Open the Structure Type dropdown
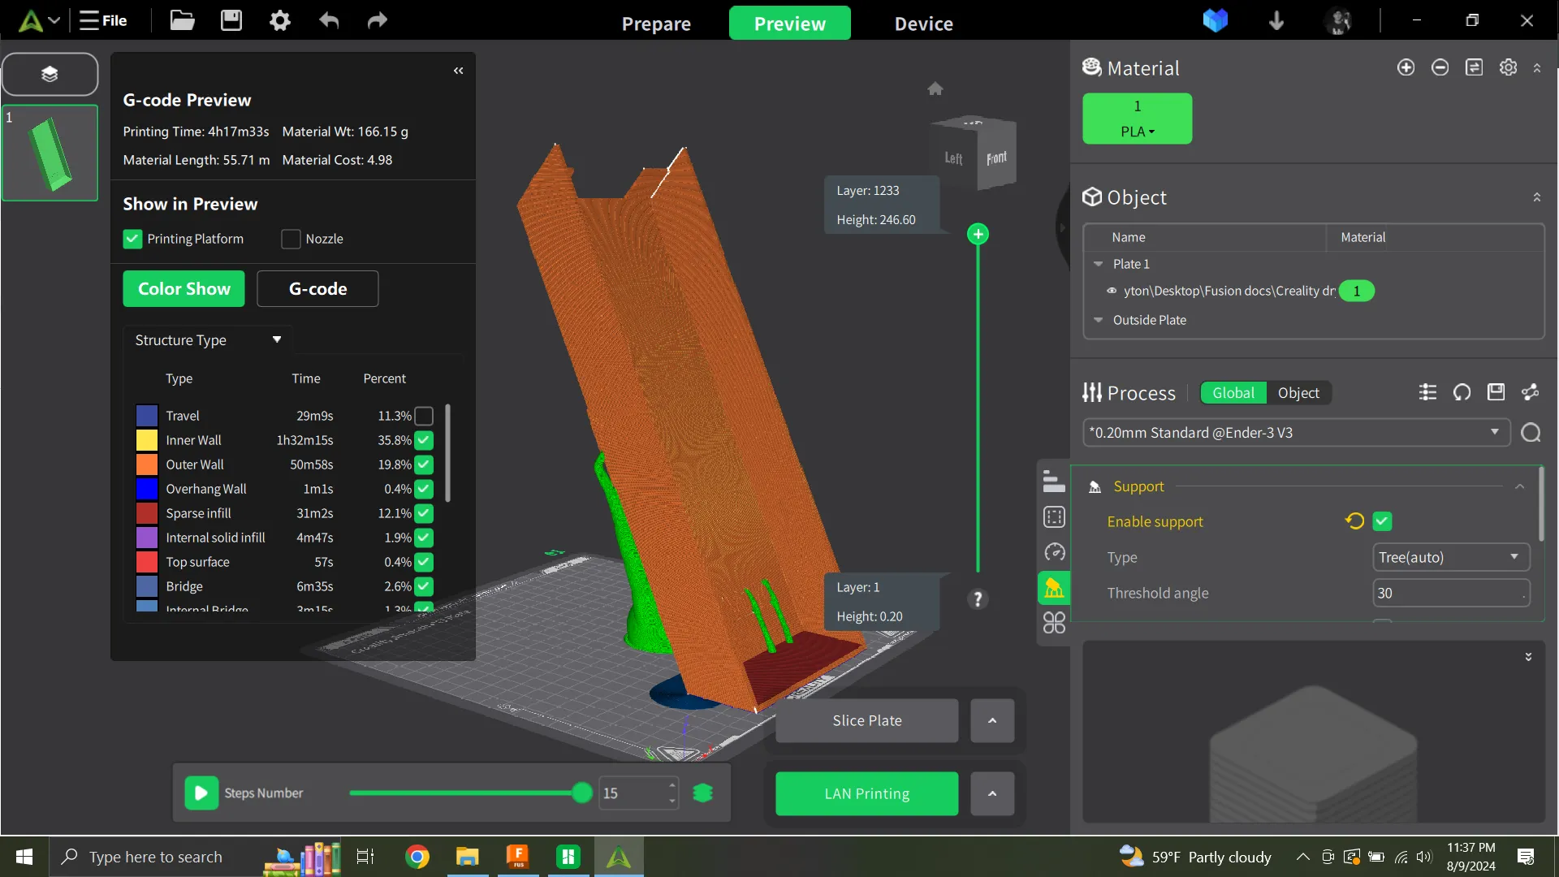 (208, 340)
